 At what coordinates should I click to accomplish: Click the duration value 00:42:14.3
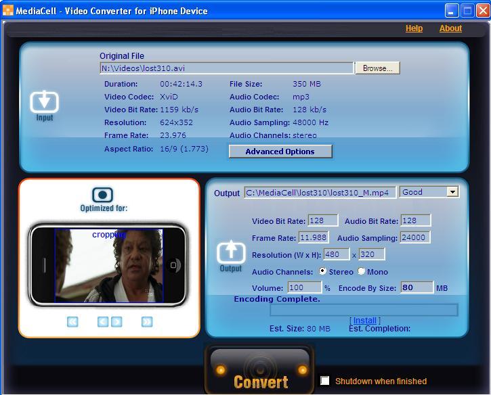pos(181,84)
